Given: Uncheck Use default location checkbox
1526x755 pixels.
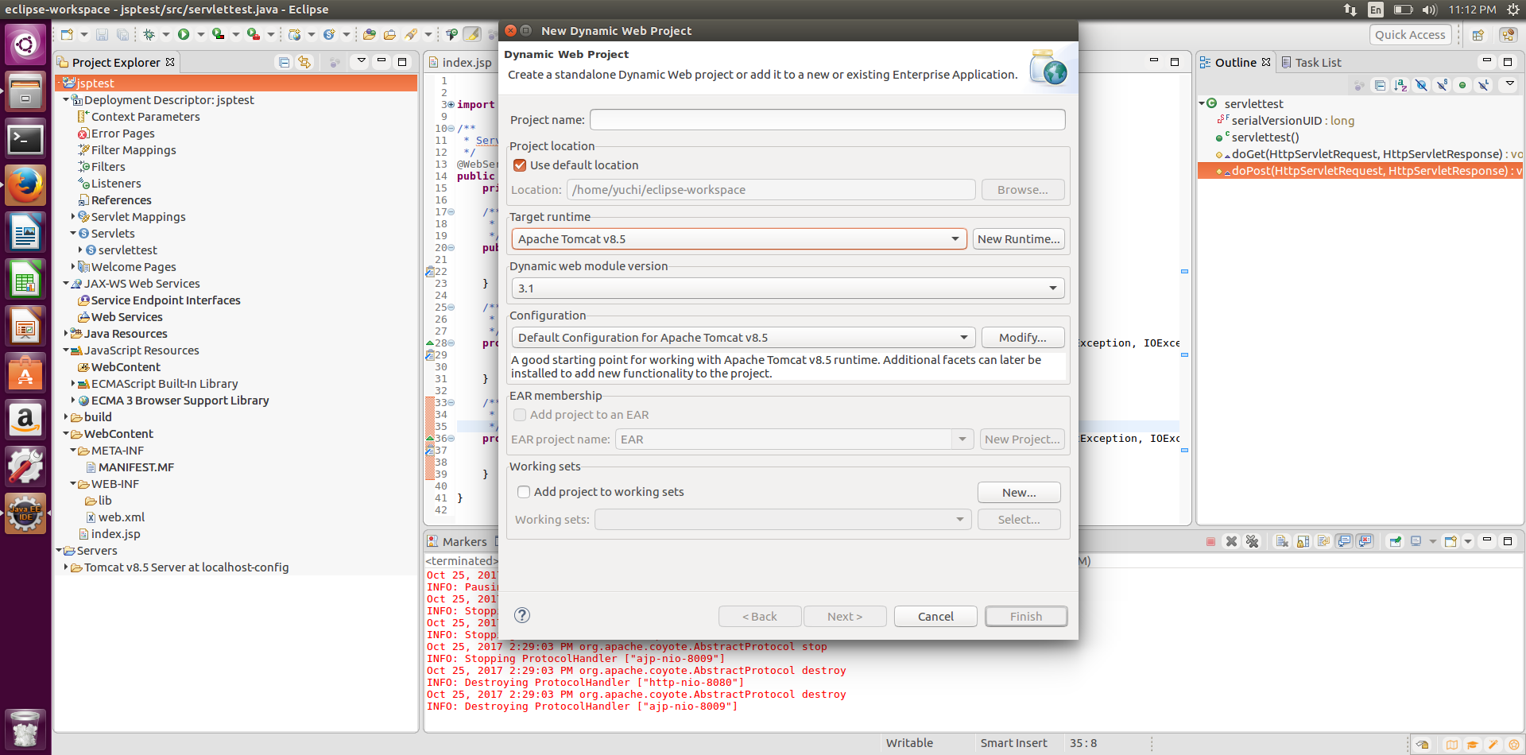Looking at the screenshot, I should click(520, 165).
